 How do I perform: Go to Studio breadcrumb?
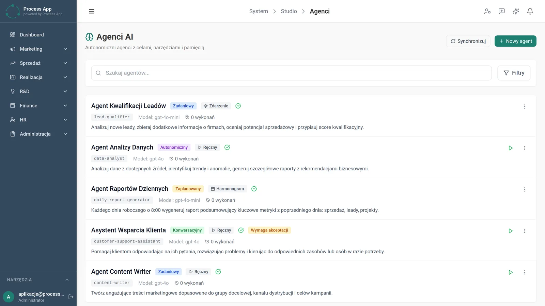point(289,11)
